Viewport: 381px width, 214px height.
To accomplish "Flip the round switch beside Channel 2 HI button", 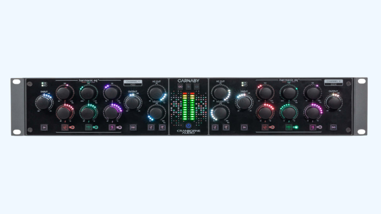I will tap(320, 127).
